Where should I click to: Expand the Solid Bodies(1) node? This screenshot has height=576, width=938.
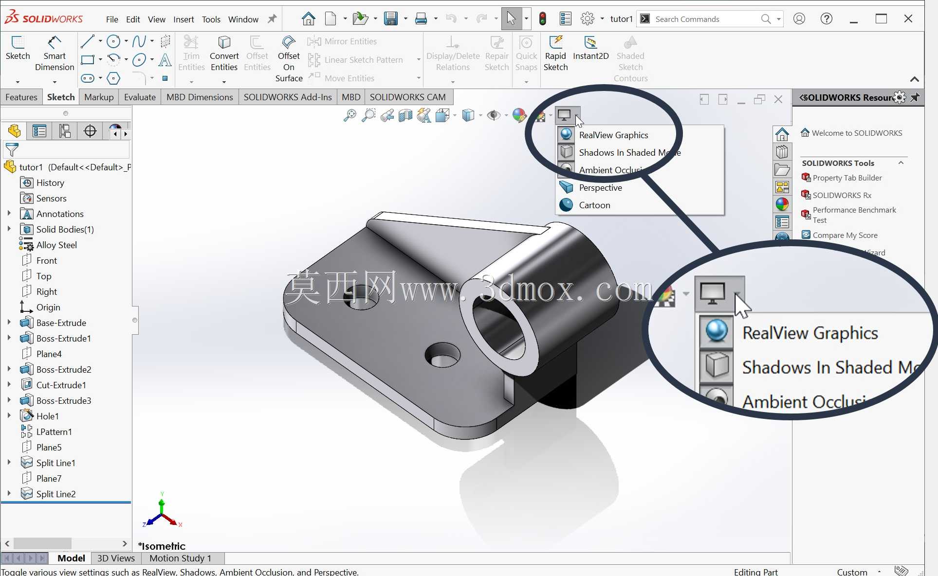(9, 229)
